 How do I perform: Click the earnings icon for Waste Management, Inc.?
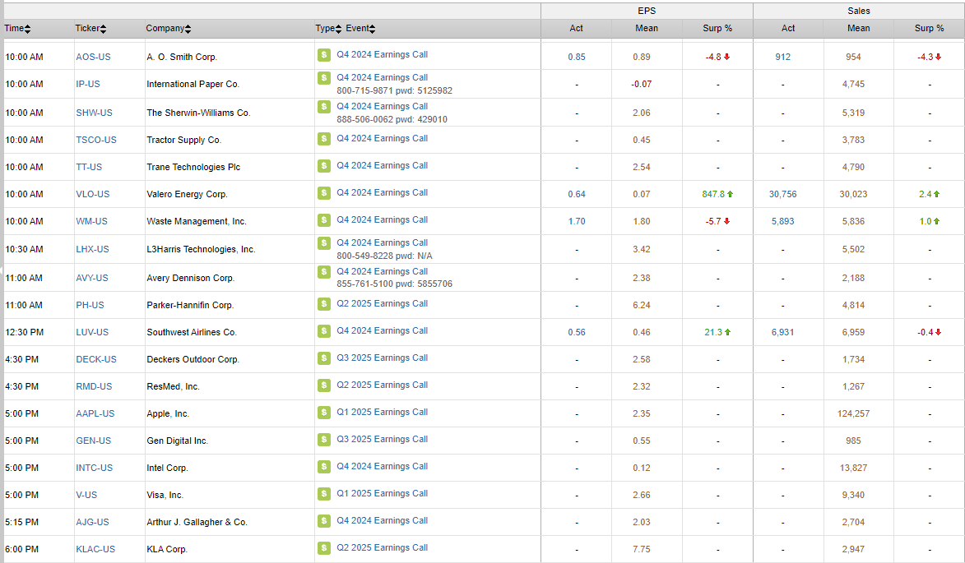[x=323, y=219]
